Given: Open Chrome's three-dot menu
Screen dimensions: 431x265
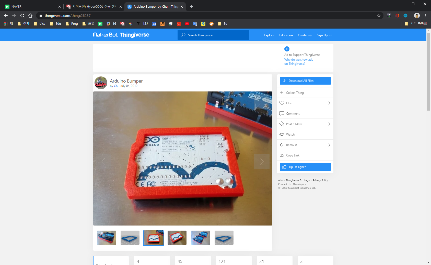Looking at the screenshot, I should (x=425, y=16).
